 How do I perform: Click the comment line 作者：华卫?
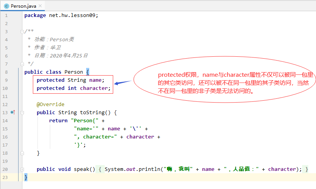48,47
